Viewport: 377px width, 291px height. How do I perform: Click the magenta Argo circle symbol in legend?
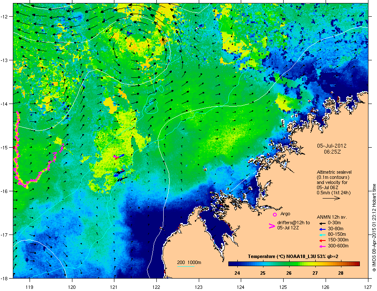(275, 214)
